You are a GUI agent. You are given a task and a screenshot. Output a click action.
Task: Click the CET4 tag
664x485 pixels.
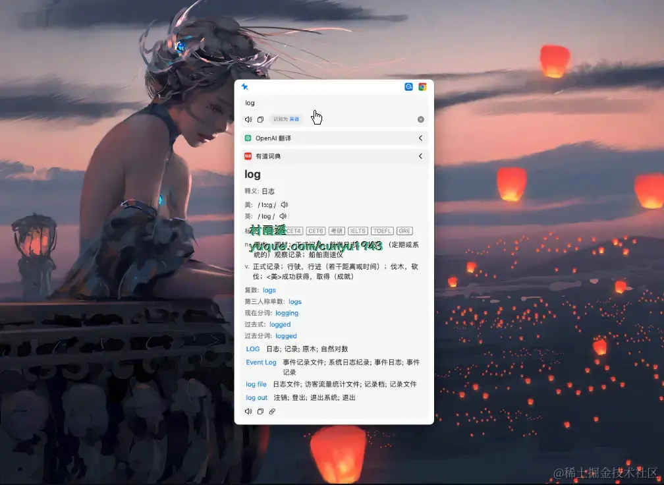tap(293, 231)
